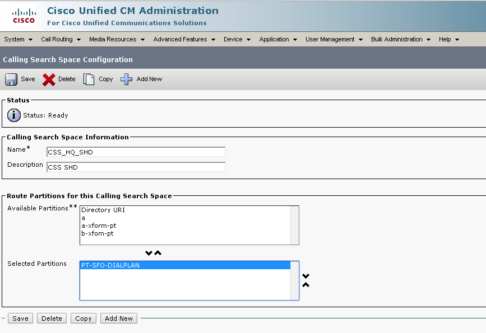Click the bottom Save button
This screenshot has height=333, width=486.
click(x=20, y=318)
